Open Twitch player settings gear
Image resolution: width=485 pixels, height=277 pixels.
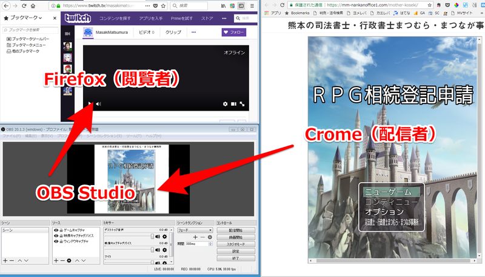[225, 104]
